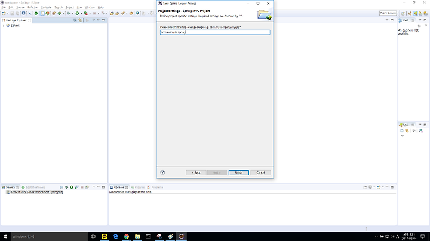The image size is (430, 241).
Task: Click the Display Selected Console icon
Action: (x=370, y=187)
